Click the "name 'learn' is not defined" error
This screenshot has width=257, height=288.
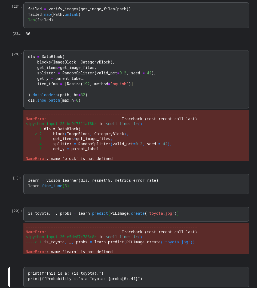(69, 252)
